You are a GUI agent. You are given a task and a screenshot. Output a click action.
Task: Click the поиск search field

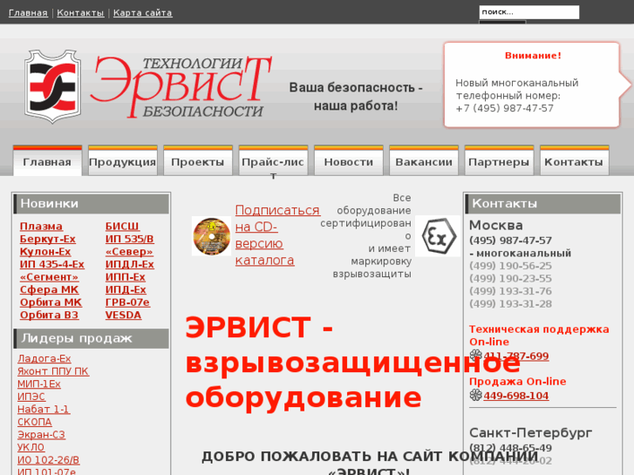528,12
